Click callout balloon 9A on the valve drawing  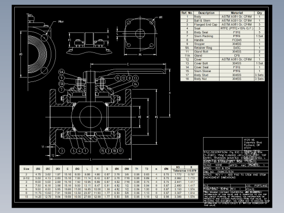click(x=62, y=72)
